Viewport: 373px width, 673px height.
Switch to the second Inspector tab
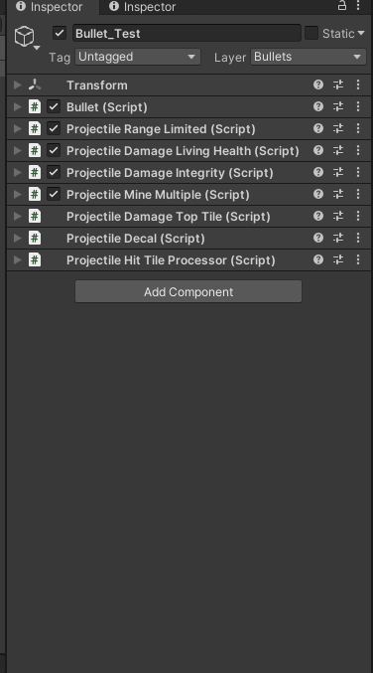tap(143, 7)
